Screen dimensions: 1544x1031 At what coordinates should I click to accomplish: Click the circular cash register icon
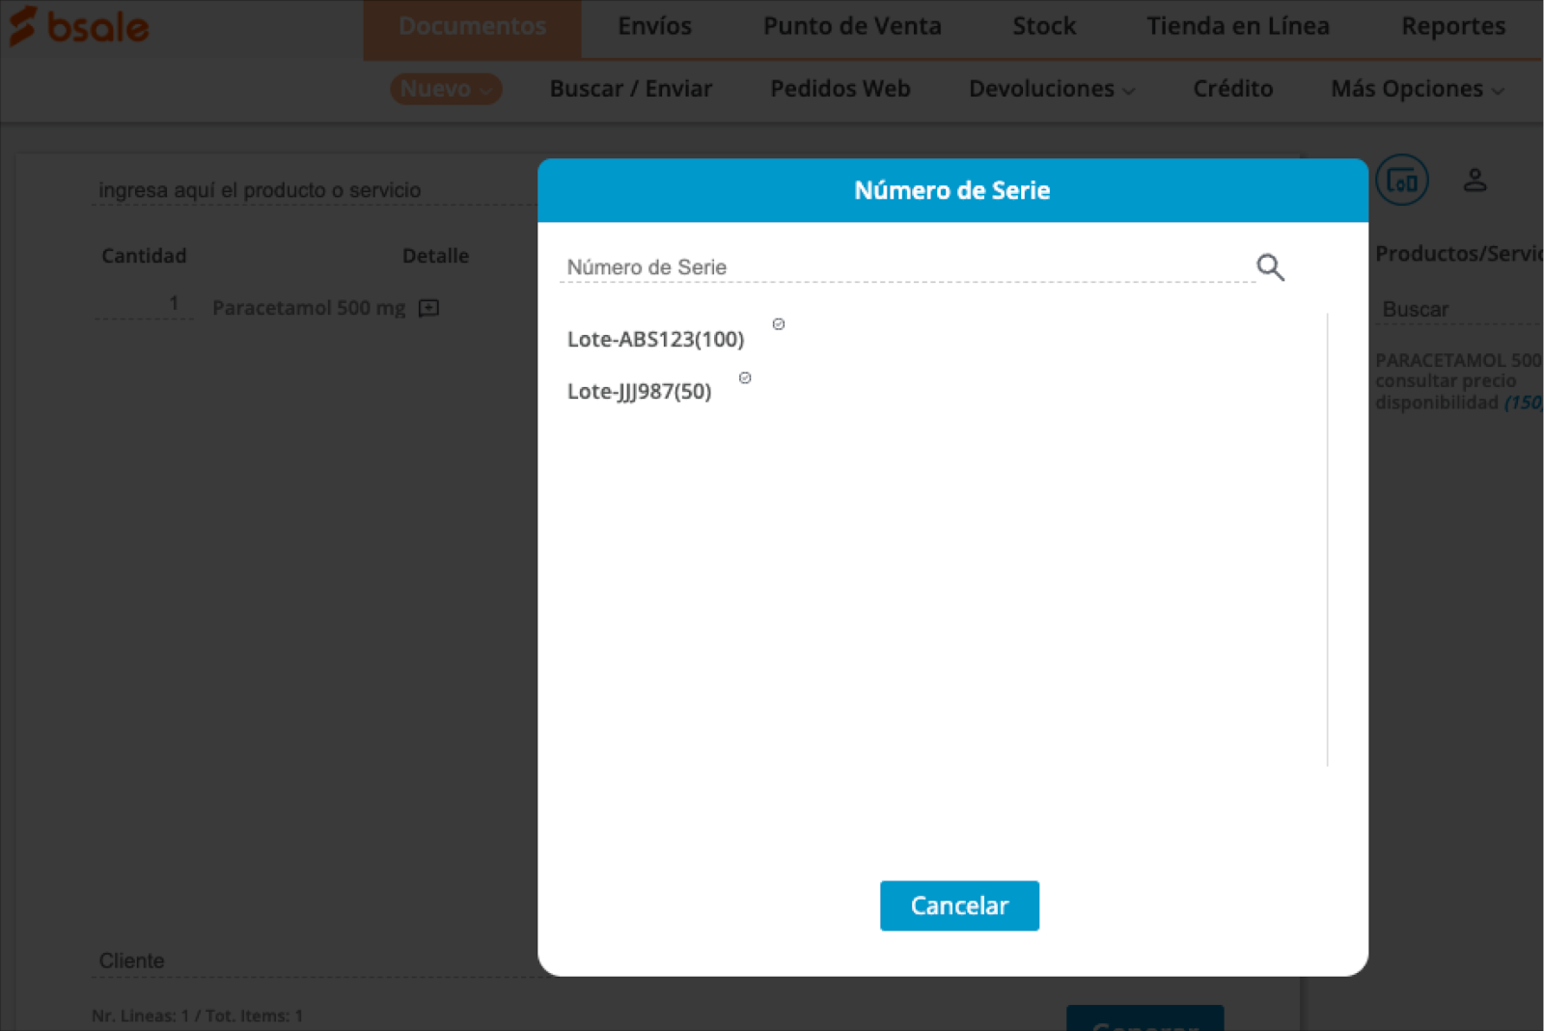point(1401,180)
